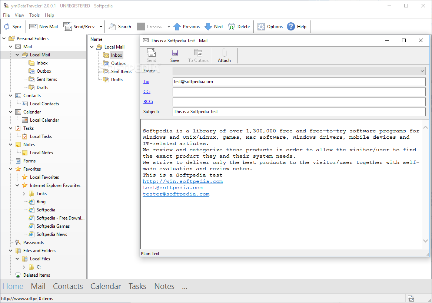Switch to the Notes bottom tab

click(x=164, y=286)
